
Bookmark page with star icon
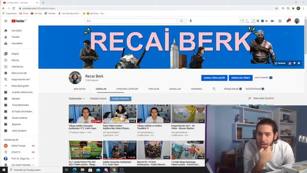(276, 9)
